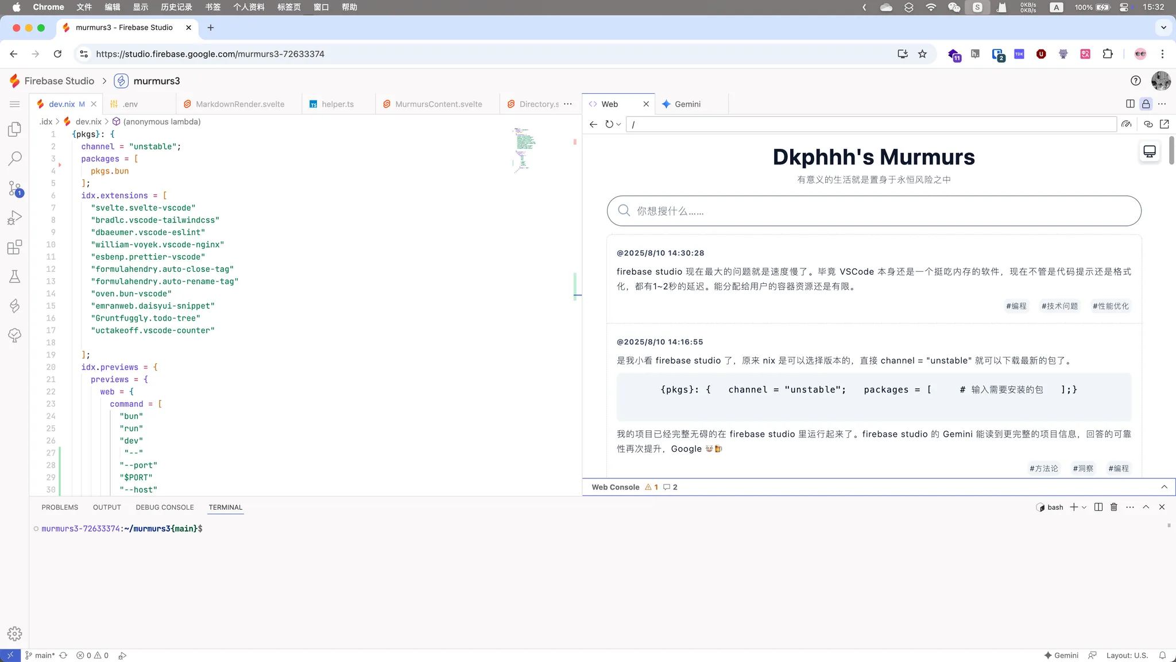The image size is (1176, 662).
Task: Open the Explorer files icon in sidebar
Action: click(x=15, y=129)
